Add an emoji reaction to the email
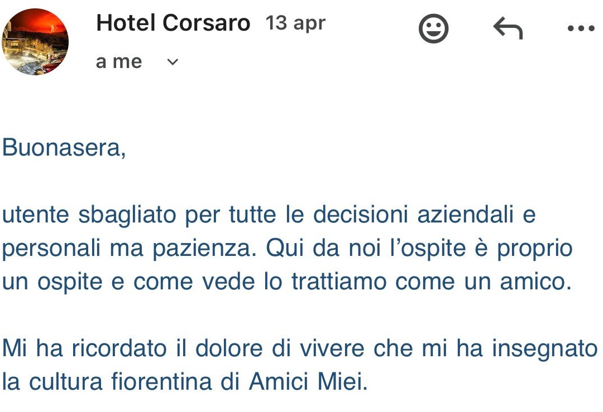Viewport: 603px width, 412px height. coord(433,29)
